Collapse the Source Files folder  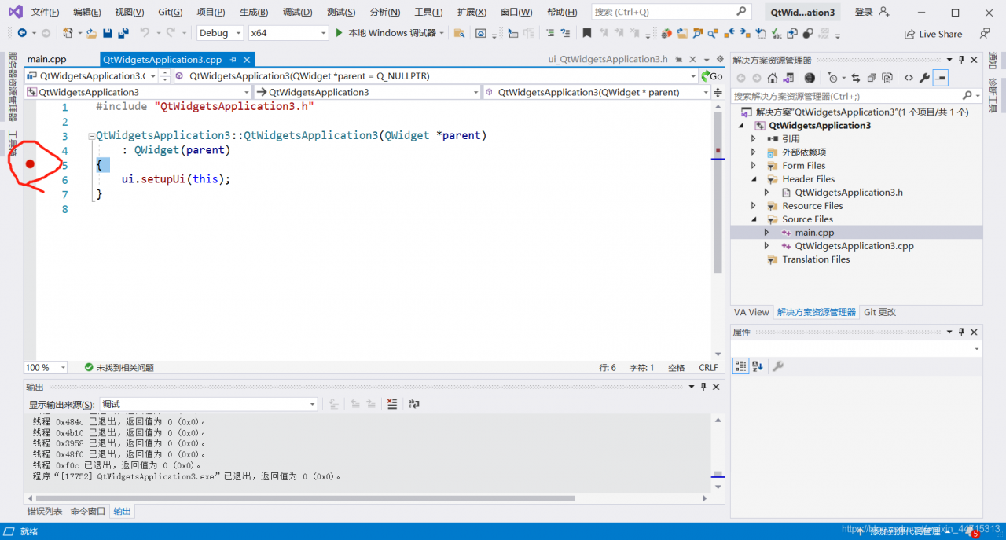tap(754, 219)
